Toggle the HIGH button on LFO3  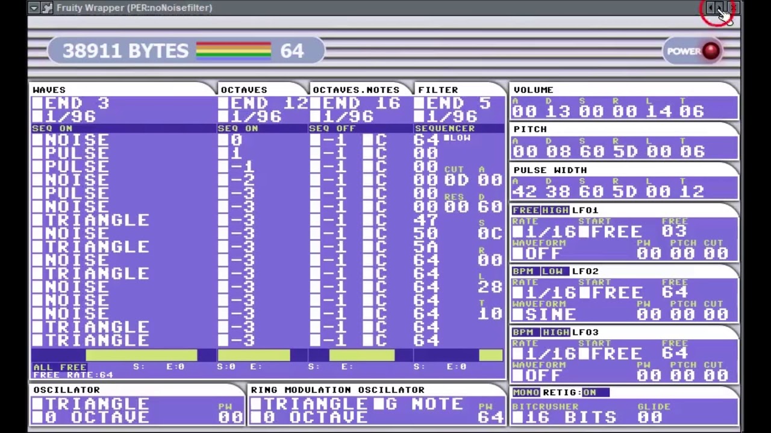555,332
